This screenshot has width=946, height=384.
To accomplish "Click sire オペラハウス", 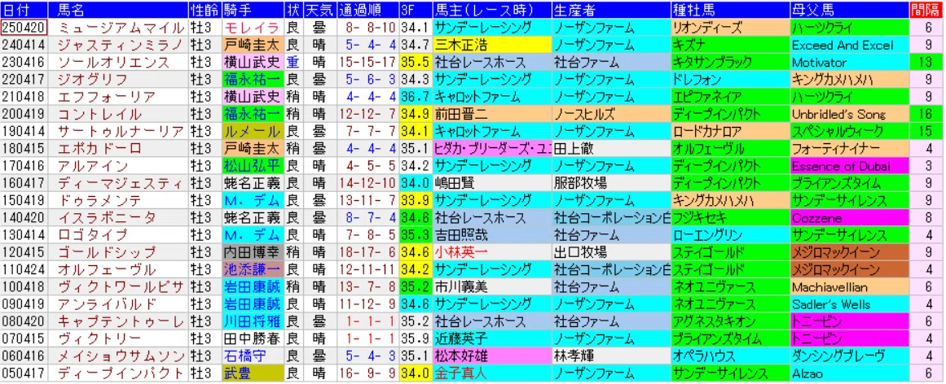I will [x=730, y=356].
